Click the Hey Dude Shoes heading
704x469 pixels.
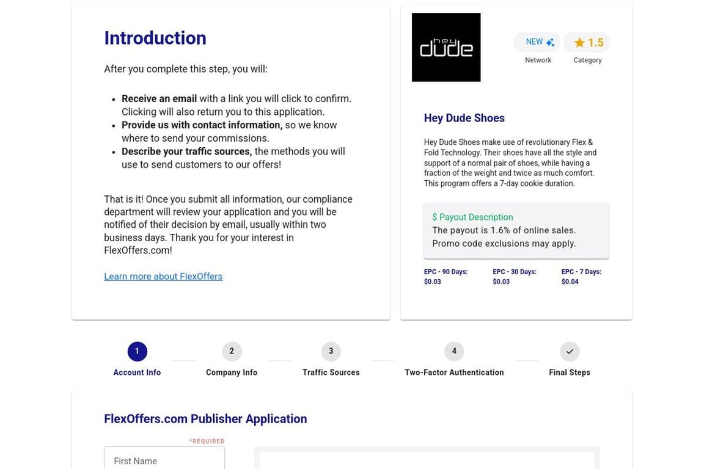464,118
